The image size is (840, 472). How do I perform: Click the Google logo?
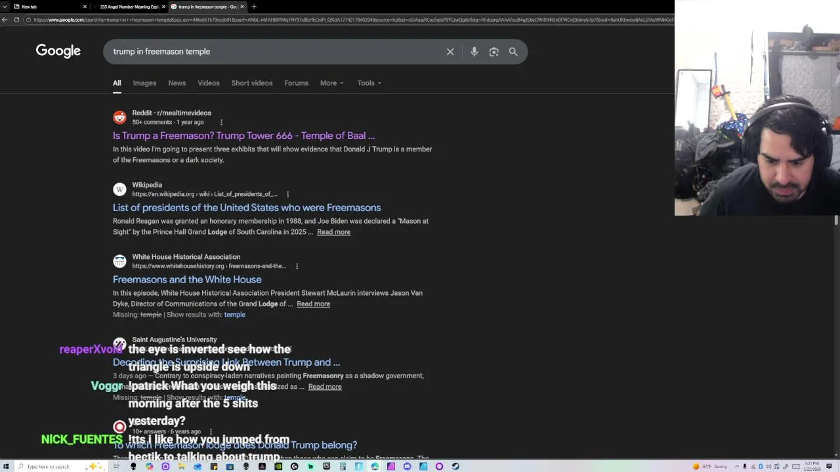[x=58, y=51]
